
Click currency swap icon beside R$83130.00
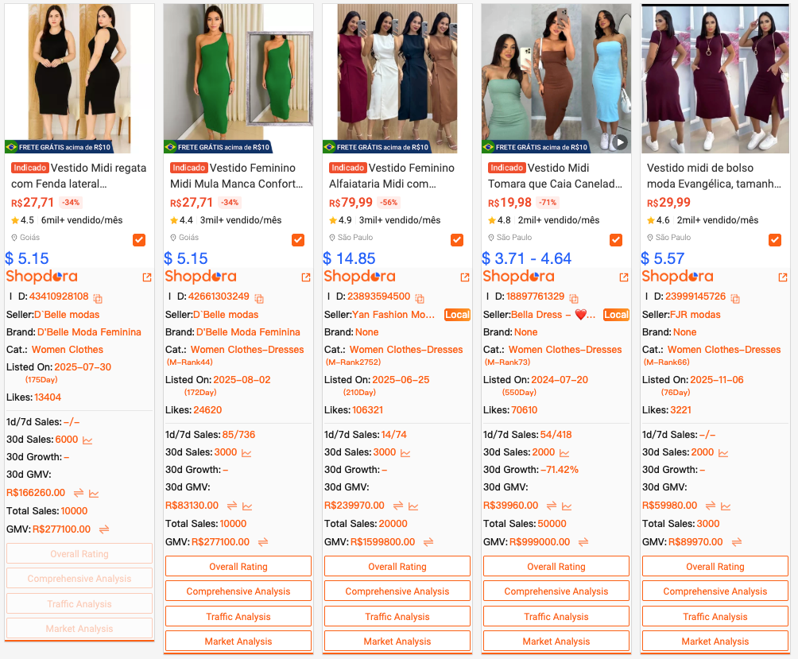(232, 506)
